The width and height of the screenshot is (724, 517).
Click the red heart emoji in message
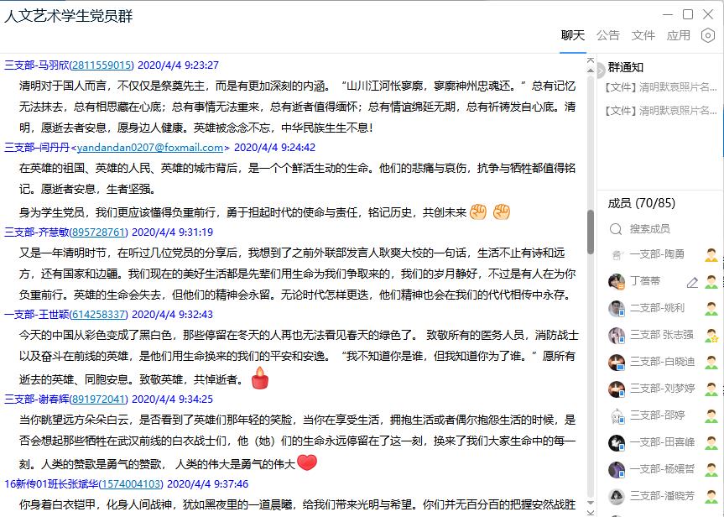pyautogui.click(x=307, y=462)
